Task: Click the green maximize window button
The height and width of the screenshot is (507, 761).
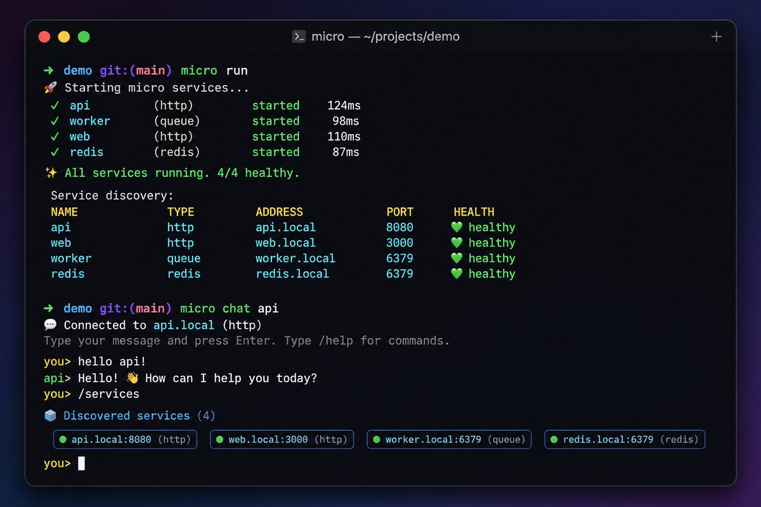Action: pyautogui.click(x=84, y=37)
